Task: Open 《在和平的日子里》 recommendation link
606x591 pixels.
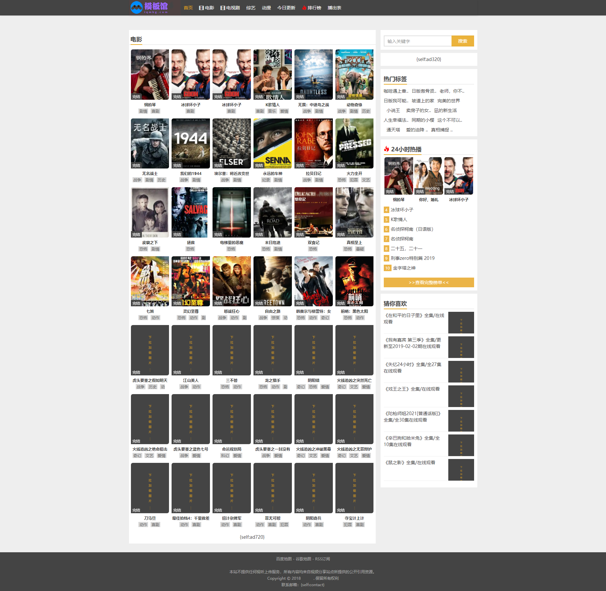Action: click(414, 319)
